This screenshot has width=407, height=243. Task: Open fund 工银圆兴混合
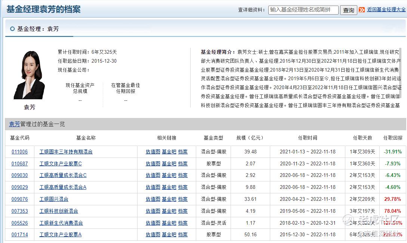coord(54,199)
